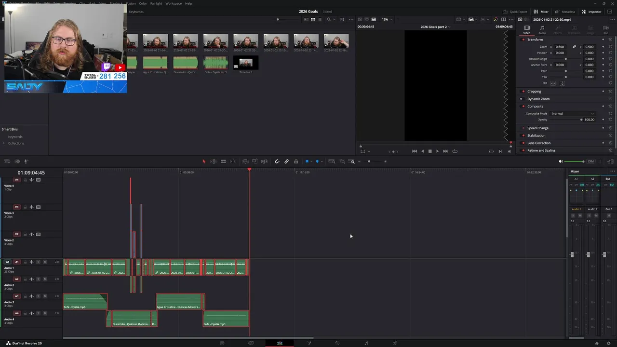The width and height of the screenshot is (617, 347).
Task: Expand Keywords under Smart Bins
Action: 15,136
